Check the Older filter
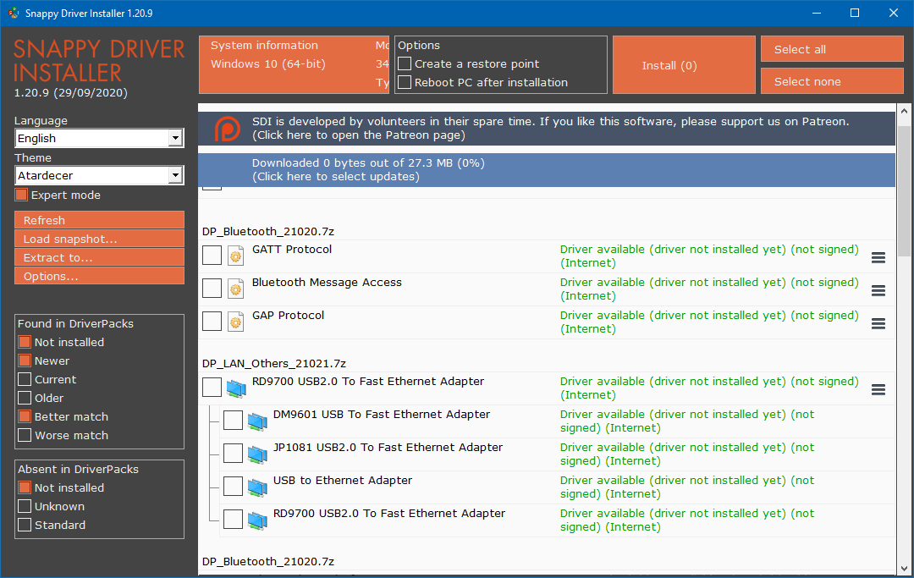914x578 pixels. point(25,398)
